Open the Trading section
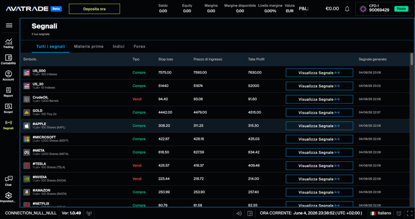This screenshot has width=415, height=219. coord(8,44)
